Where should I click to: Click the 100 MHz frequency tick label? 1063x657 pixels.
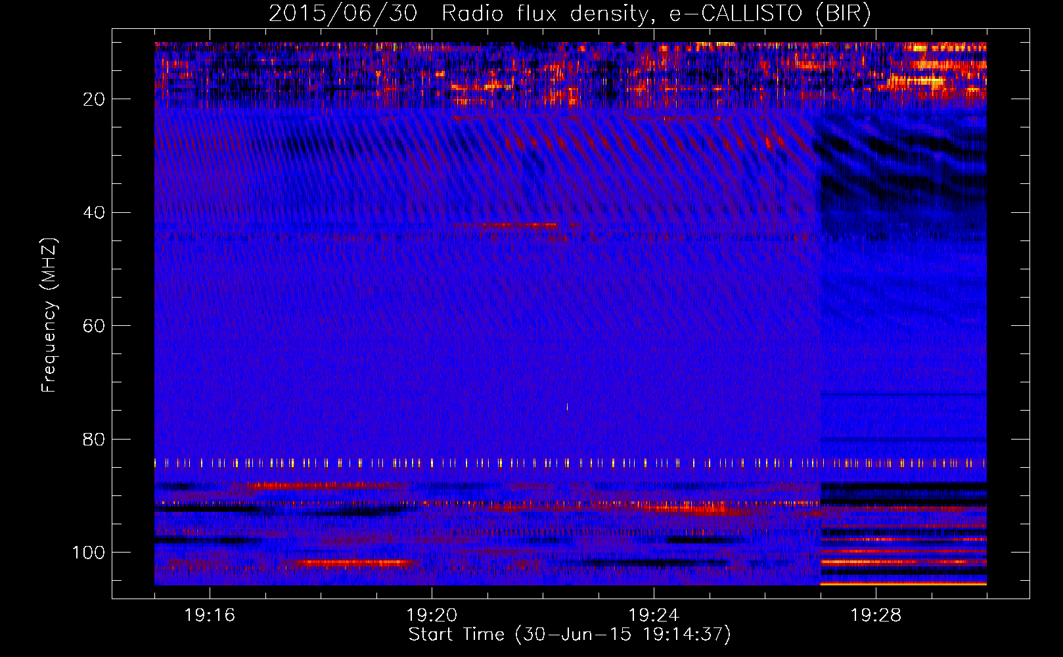click(x=89, y=553)
